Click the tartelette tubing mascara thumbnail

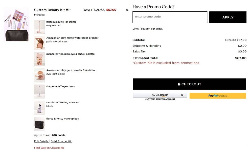click(x=39, y=108)
